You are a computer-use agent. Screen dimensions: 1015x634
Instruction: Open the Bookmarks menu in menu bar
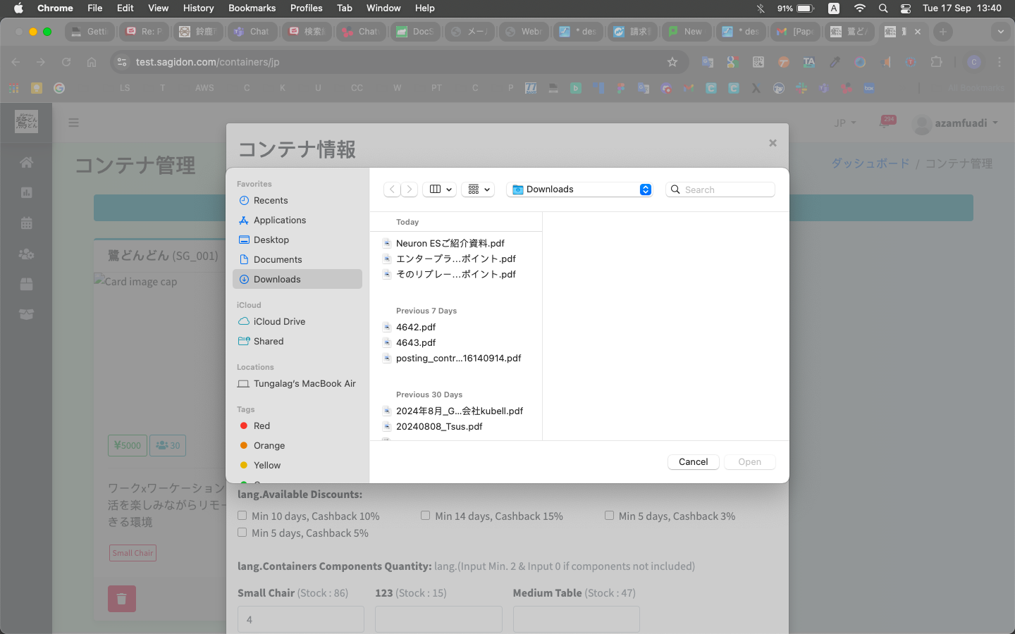tap(252, 8)
